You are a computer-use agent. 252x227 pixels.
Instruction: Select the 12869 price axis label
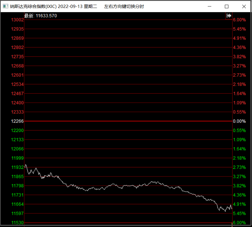click(x=17, y=38)
